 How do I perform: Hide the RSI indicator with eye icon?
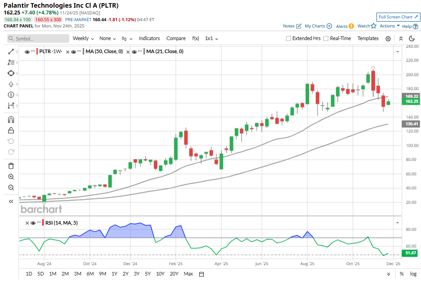(x=27, y=223)
